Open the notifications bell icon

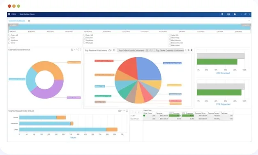click(235, 14)
